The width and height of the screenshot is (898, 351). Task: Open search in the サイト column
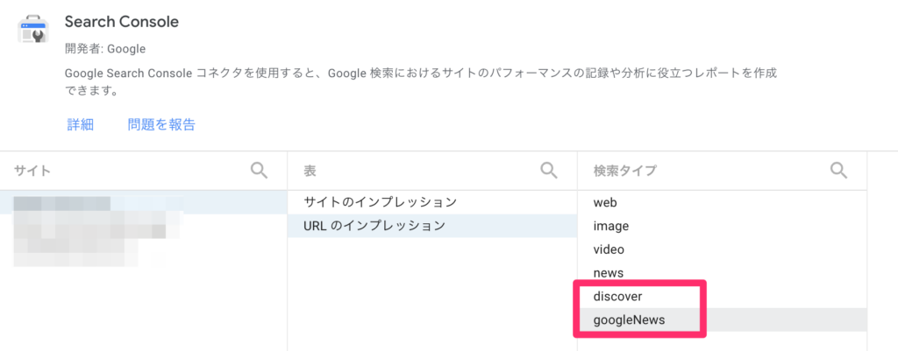[x=260, y=170]
